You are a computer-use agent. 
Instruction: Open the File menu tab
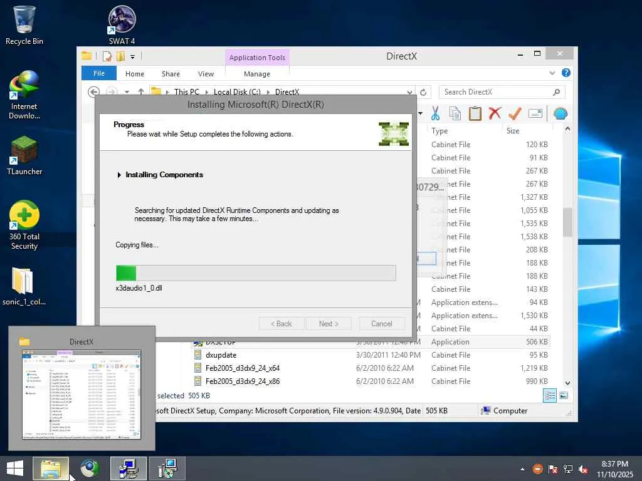(98, 73)
